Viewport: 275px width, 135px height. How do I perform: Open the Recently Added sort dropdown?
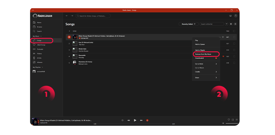point(189,24)
